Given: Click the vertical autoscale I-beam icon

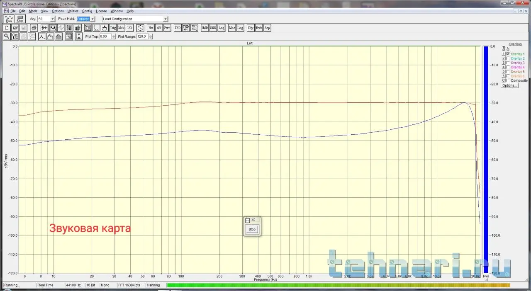Looking at the screenshot, I should coord(79,36).
